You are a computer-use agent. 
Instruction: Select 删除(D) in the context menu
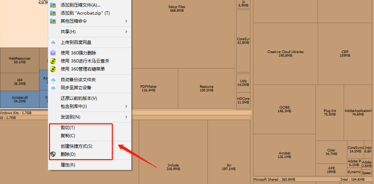click(90, 154)
